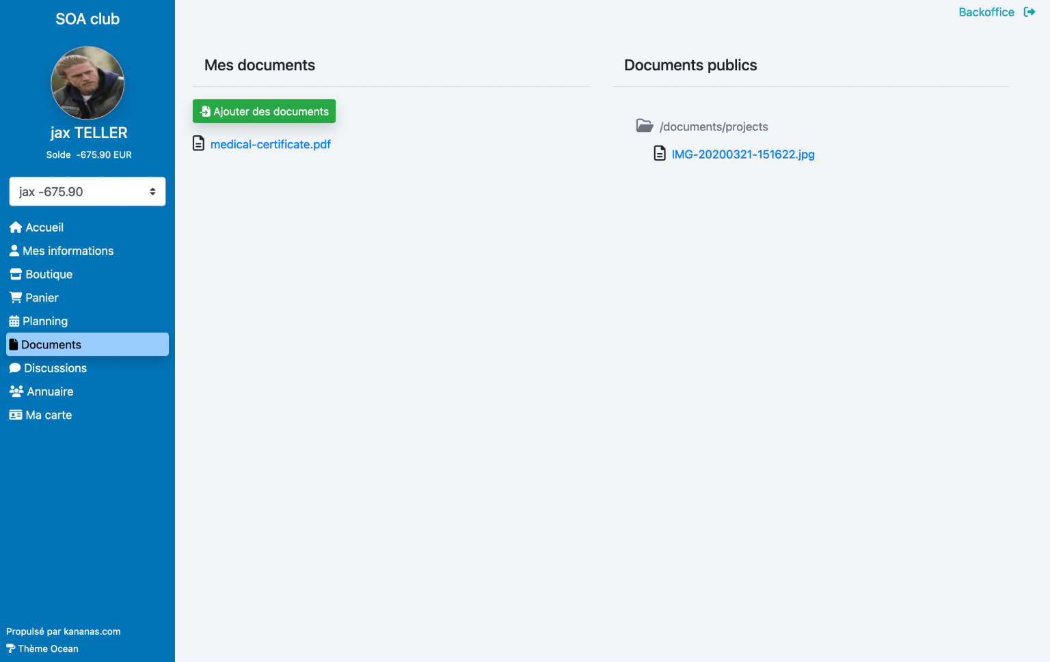Click the cart icon beside Panier
The width and height of the screenshot is (1050, 662).
click(15, 298)
